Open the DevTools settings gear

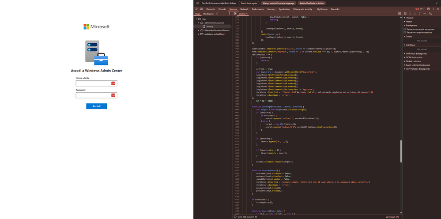click(428, 9)
